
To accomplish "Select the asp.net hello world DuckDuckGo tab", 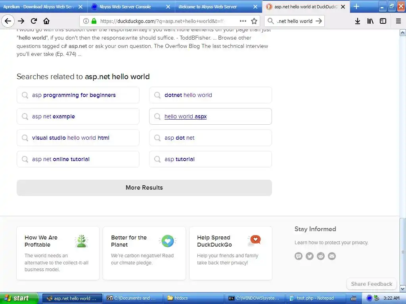I will [x=306, y=6].
